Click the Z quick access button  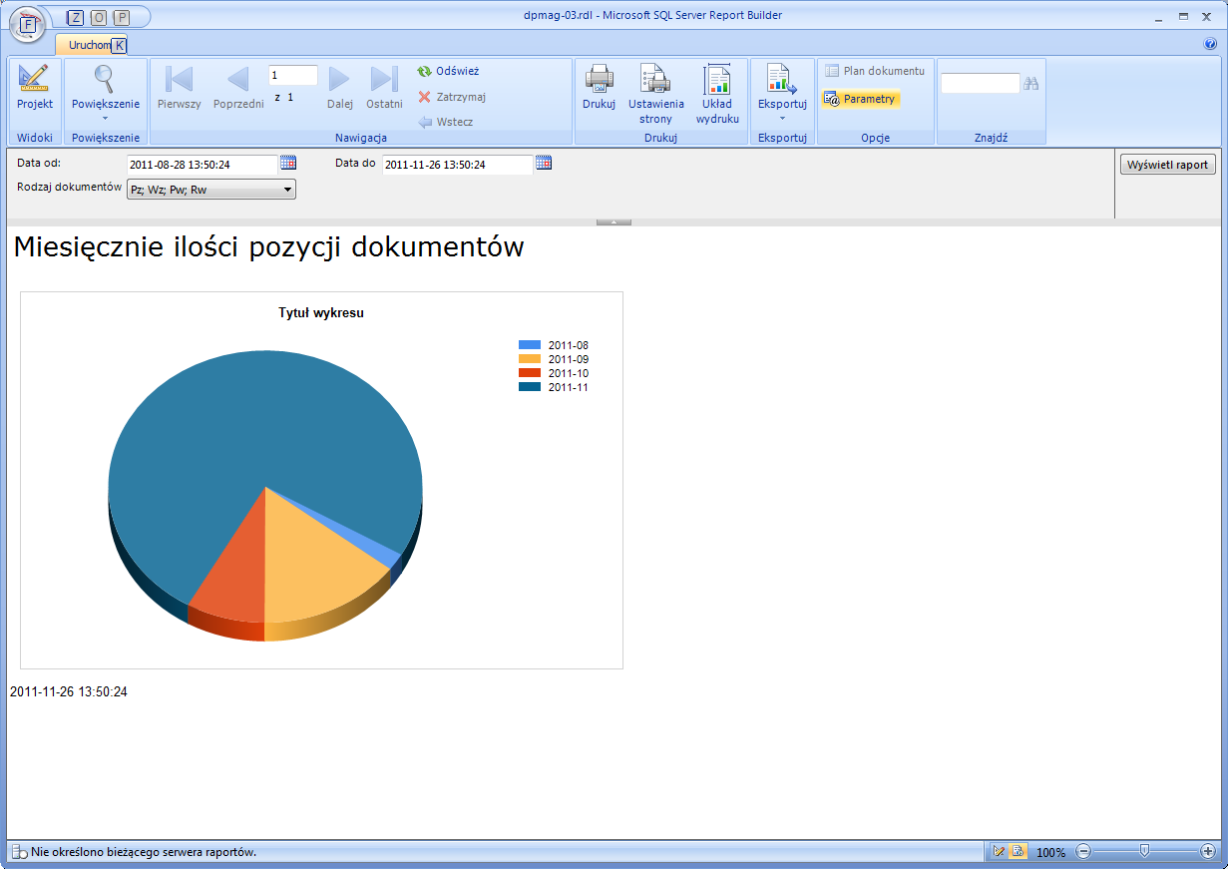pos(77,17)
